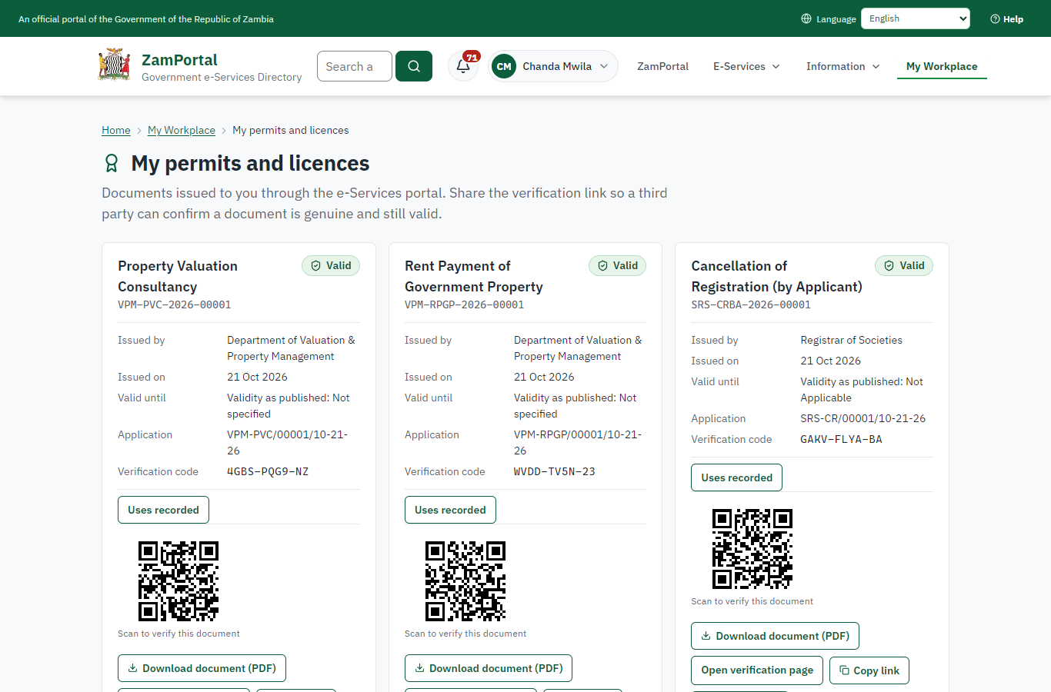Click permit number VPM-RPGP-2026-00001
The image size is (1051, 692).
tap(465, 304)
